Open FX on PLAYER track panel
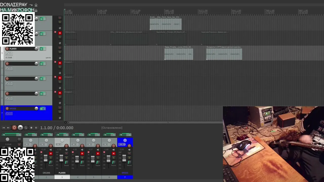Screen dimensions: 324x182 [x=41, y=49]
